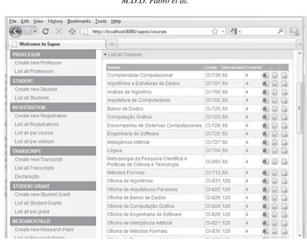The height and width of the screenshot is (240, 307).
Task: Click the page scrollbar thumb
Action: pos(299,108)
